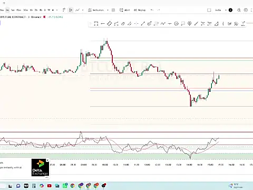Undo the last chart action
Screen dimensions: 253x190
click(x=152, y=10)
